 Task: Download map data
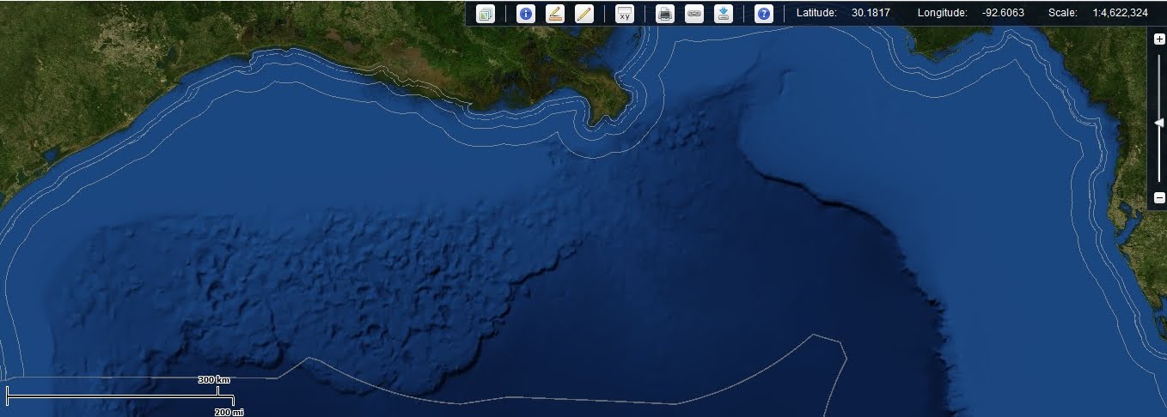[x=724, y=14]
